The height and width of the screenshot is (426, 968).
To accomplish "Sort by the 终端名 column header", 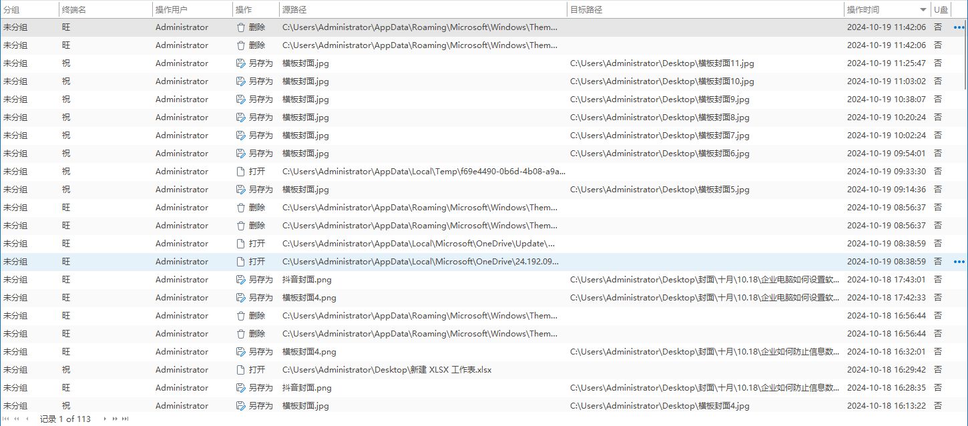I will [105, 9].
